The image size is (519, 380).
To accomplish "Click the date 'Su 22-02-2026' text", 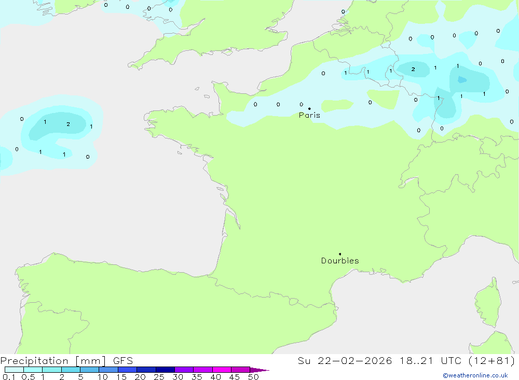I will pyautogui.click(x=345, y=360).
